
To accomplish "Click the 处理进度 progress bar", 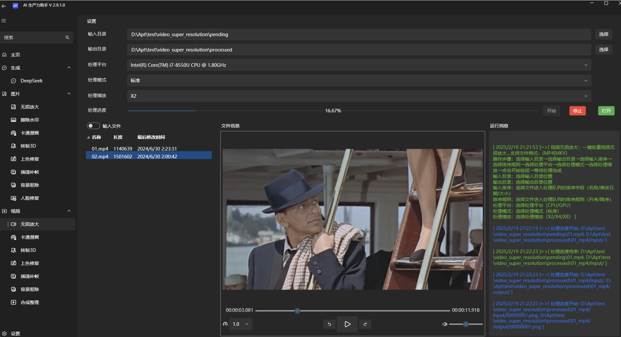I will [333, 111].
